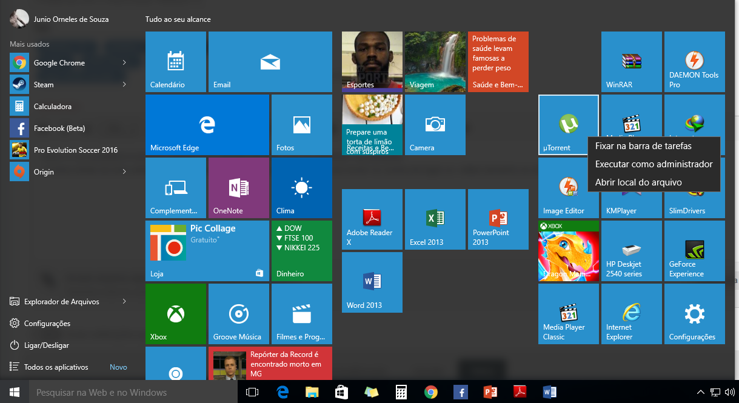Open the Groove Música tile
The height and width of the screenshot is (403, 739).
[x=239, y=313]
